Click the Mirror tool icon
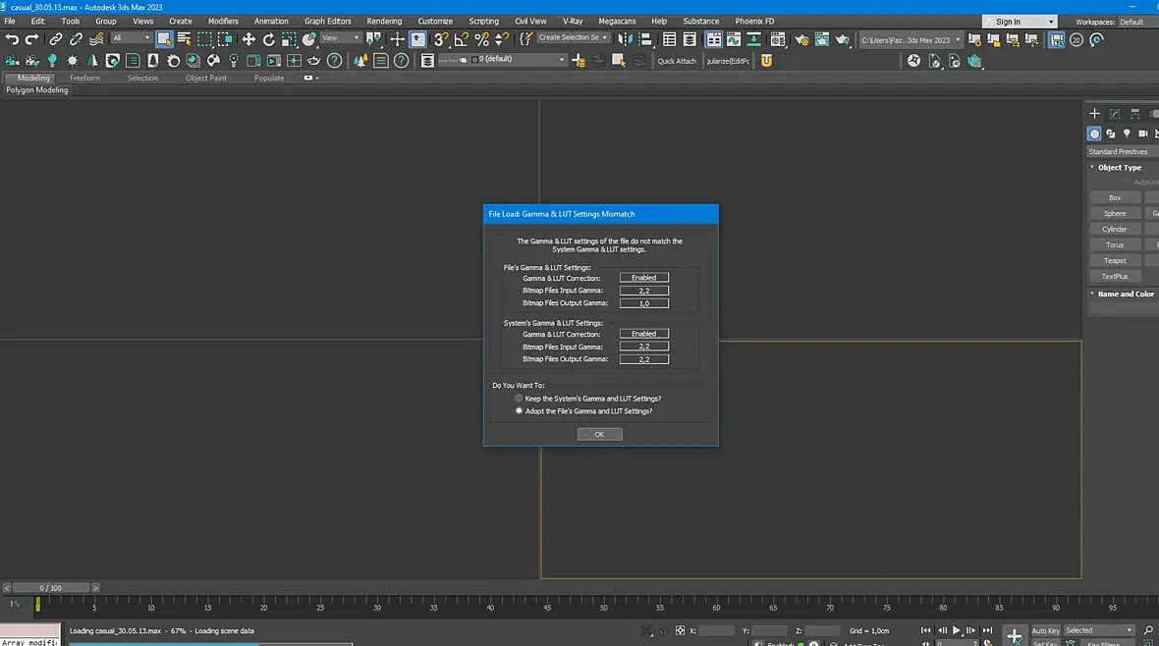 (625, 39)
